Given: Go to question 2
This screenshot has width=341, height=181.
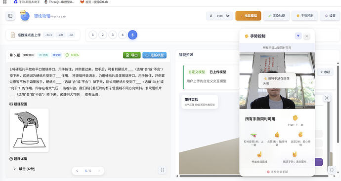Looking at the screenshot, I should pos(103,35).
